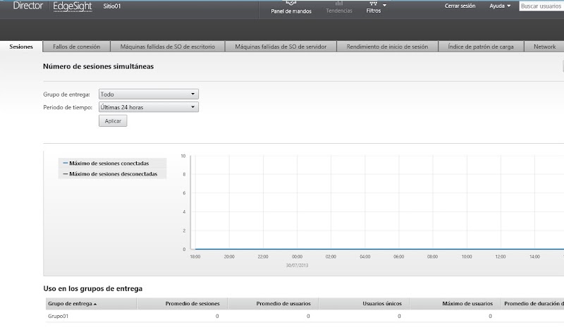
Task: Open Grupo de entrega dropdown
Action: pos(149,94)
